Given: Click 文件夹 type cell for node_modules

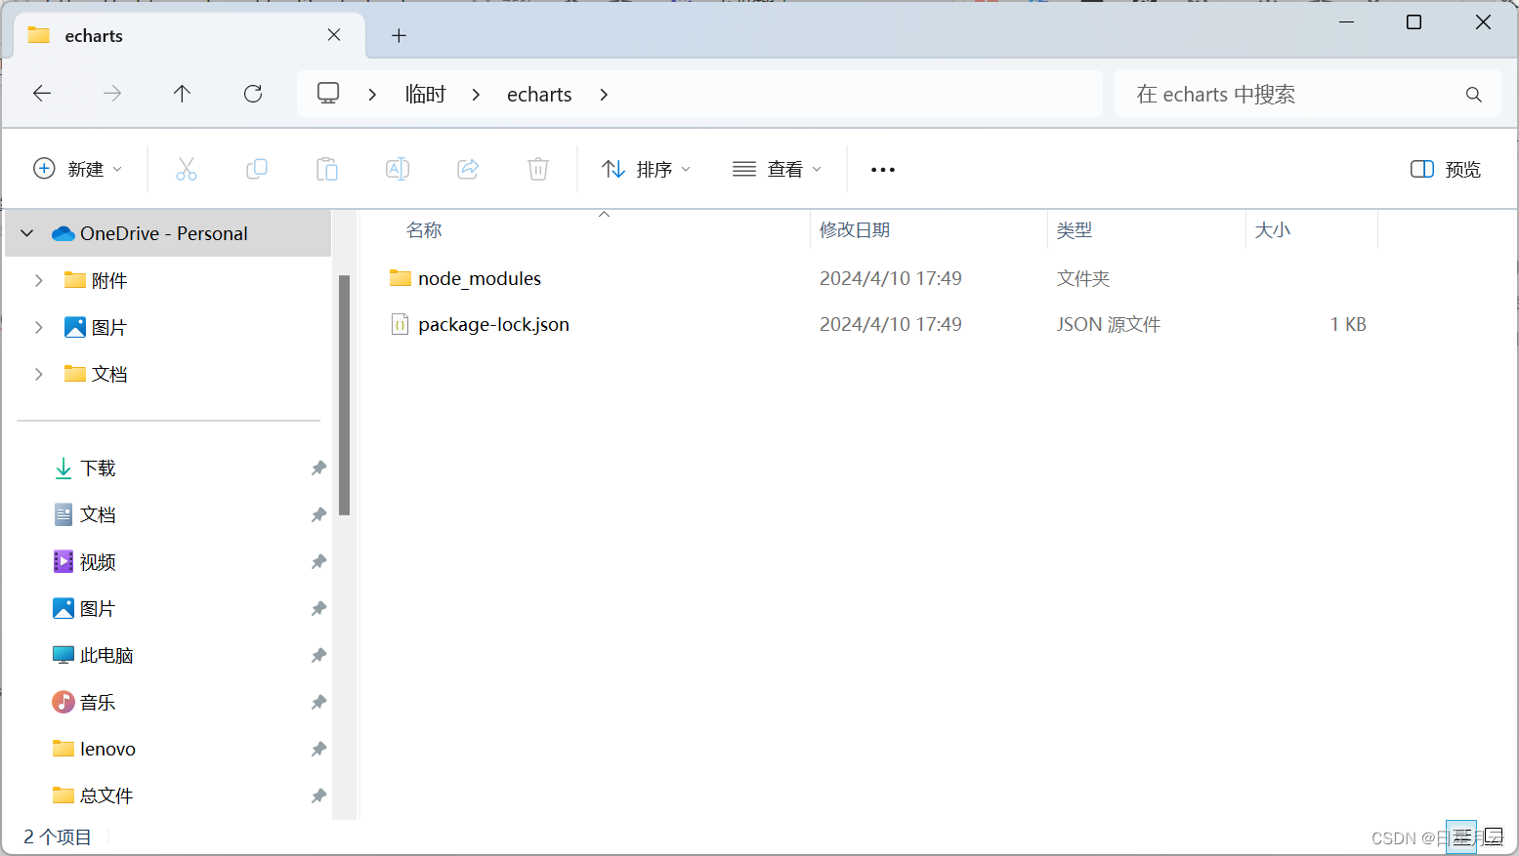Looking at the screenshot, I should click(1083, 278).
